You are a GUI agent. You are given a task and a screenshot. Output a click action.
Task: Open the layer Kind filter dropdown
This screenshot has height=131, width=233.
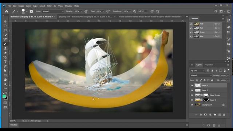(x=198, y=71)
